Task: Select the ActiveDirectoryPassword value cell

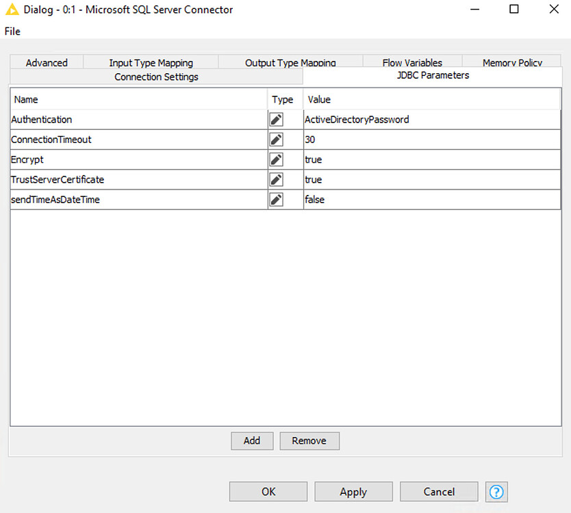Action: tap(357, 119)
